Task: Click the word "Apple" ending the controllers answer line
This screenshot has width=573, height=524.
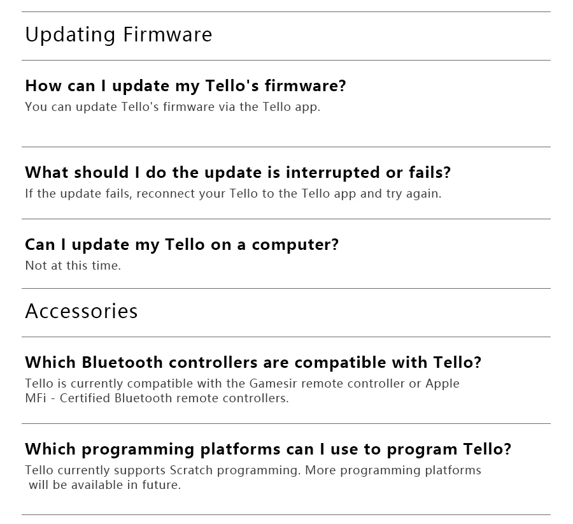Action: pyautogui.click(x=442, y=384)
